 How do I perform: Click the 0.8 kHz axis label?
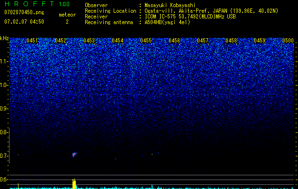coord(4,132)
